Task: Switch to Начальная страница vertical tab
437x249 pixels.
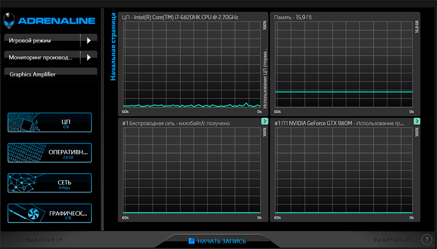Action: coord(113,47)
